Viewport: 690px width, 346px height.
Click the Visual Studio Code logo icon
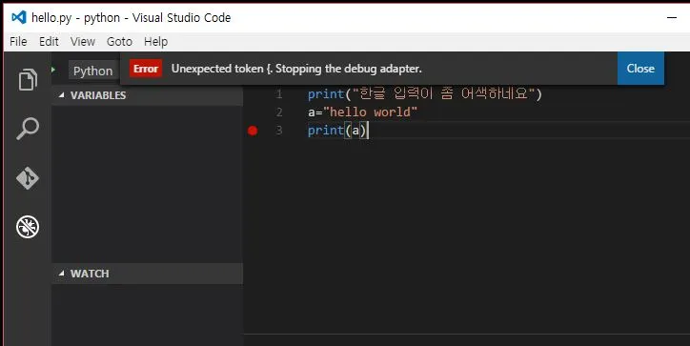(x=18, y=17)
